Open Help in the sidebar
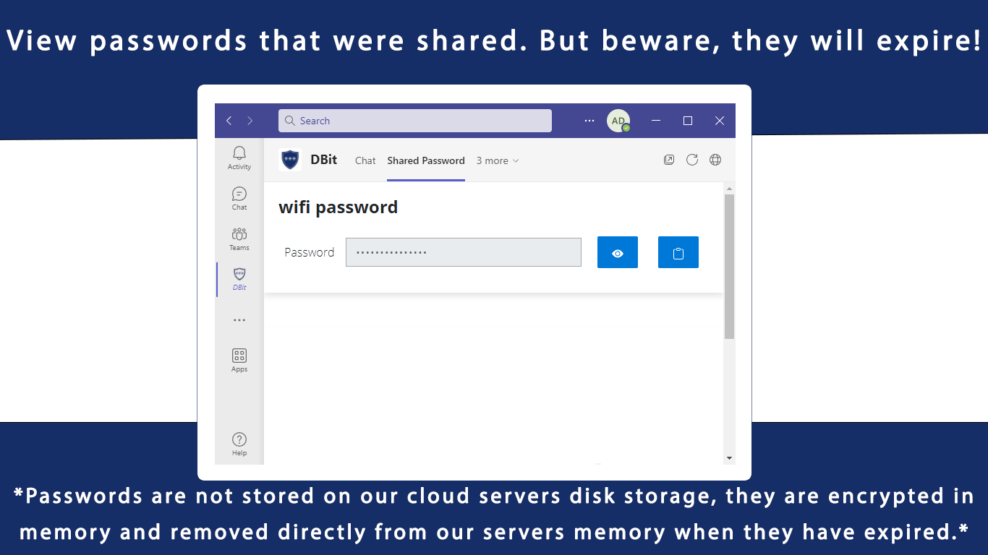Image resolution: width=988 pixels, height=555 pixels. tap(239, 443)
